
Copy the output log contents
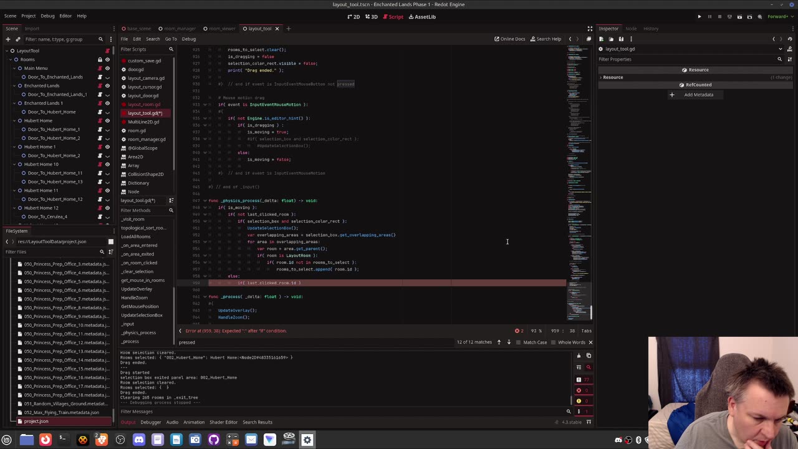pos(589,356)
